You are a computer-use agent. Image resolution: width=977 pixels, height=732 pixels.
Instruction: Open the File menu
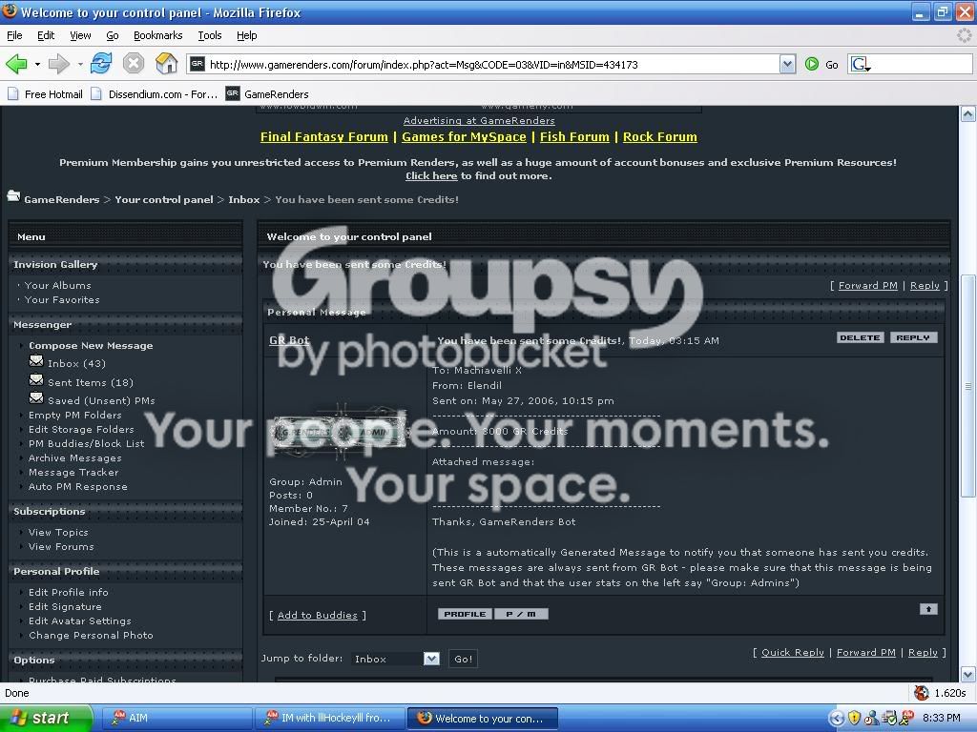[x=14, y=35]
